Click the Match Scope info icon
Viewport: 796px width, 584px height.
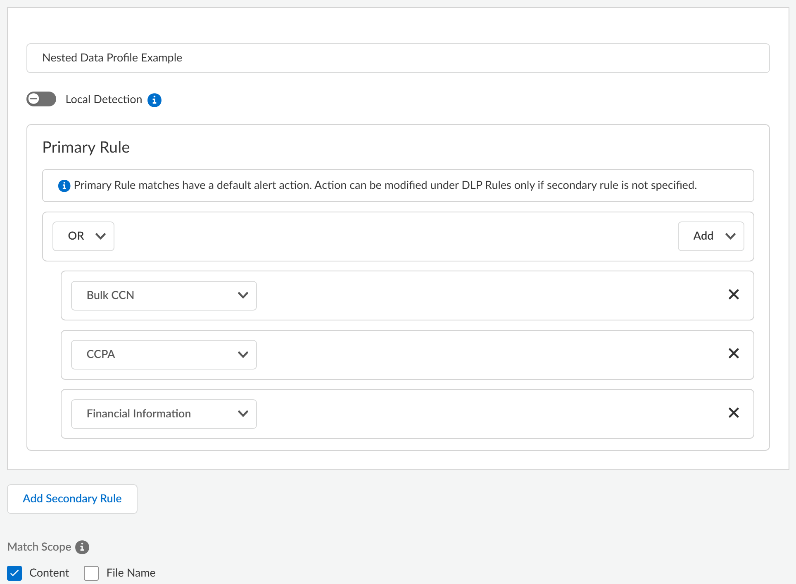[x=82, y=547]
